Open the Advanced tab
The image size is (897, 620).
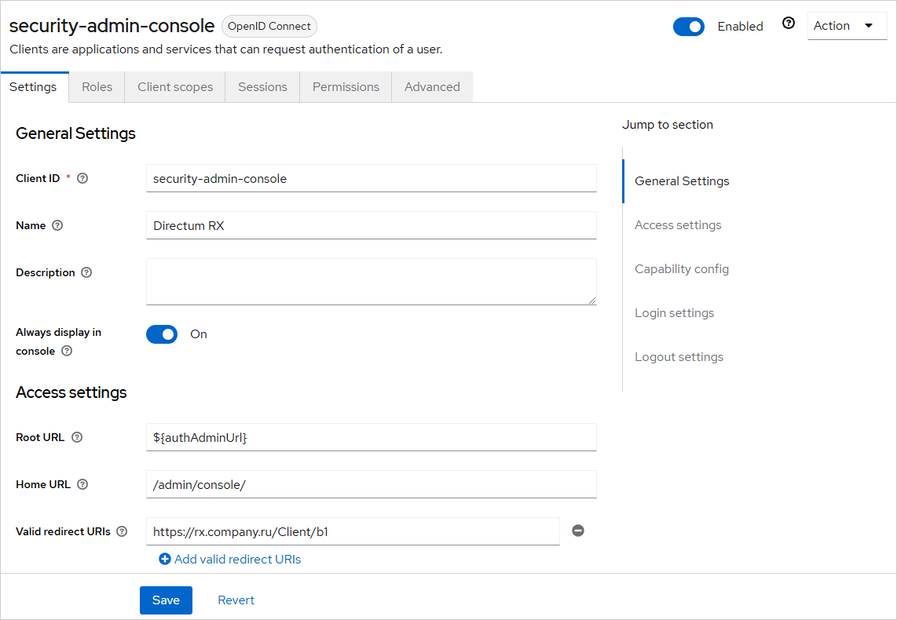432,87
